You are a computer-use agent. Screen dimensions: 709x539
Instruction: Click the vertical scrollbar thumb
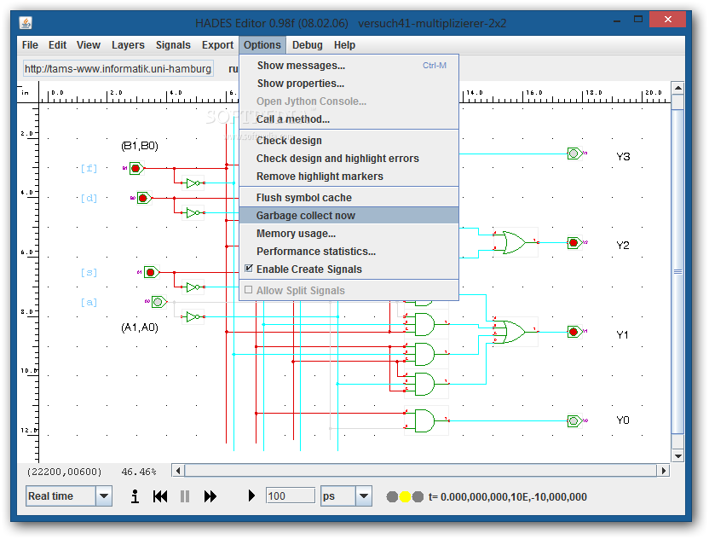(x=677, y=271)
